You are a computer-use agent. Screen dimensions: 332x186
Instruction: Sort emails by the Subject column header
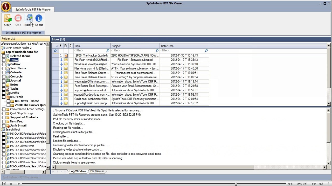(x=135, y=46)
